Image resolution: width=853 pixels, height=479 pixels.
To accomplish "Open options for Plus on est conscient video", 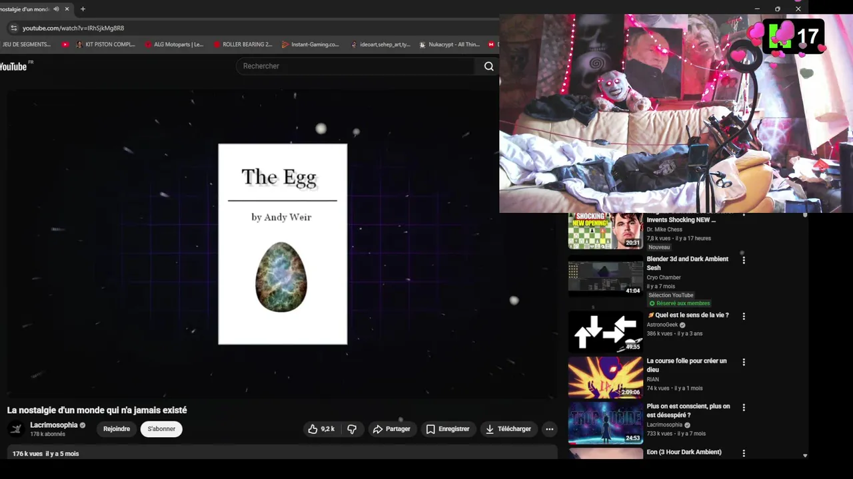I will pos(744,407).
